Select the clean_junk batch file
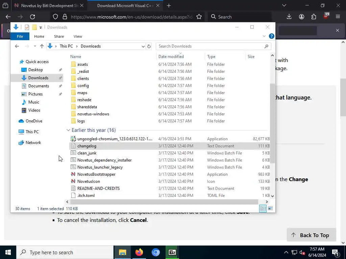 pos(87,153)
